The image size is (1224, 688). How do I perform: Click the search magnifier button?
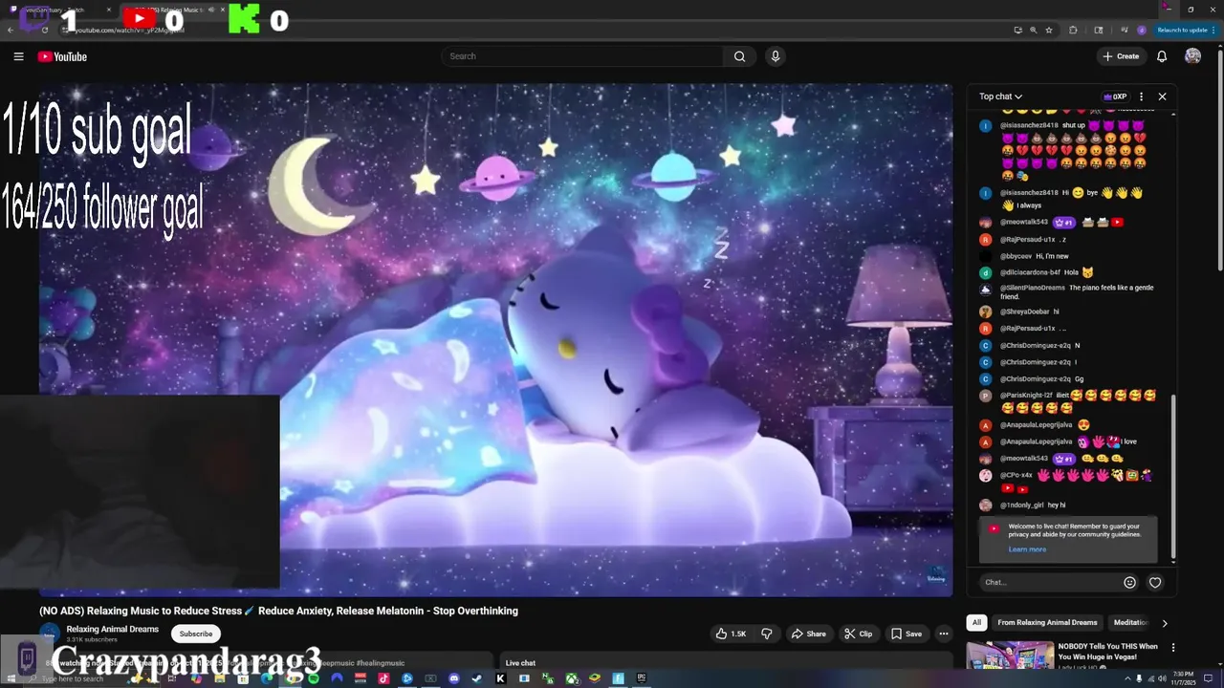point(739,56)
